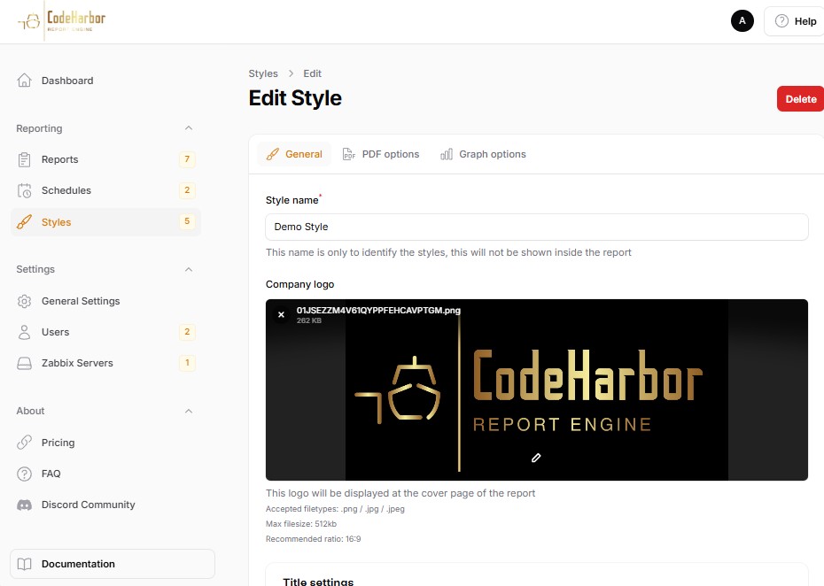Delete this style with the red button
This screenshot has width=824, height=586.
point(800,99)
